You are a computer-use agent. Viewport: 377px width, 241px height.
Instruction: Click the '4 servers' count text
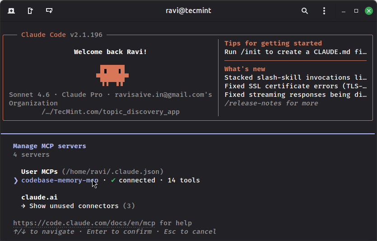point(31,155)
